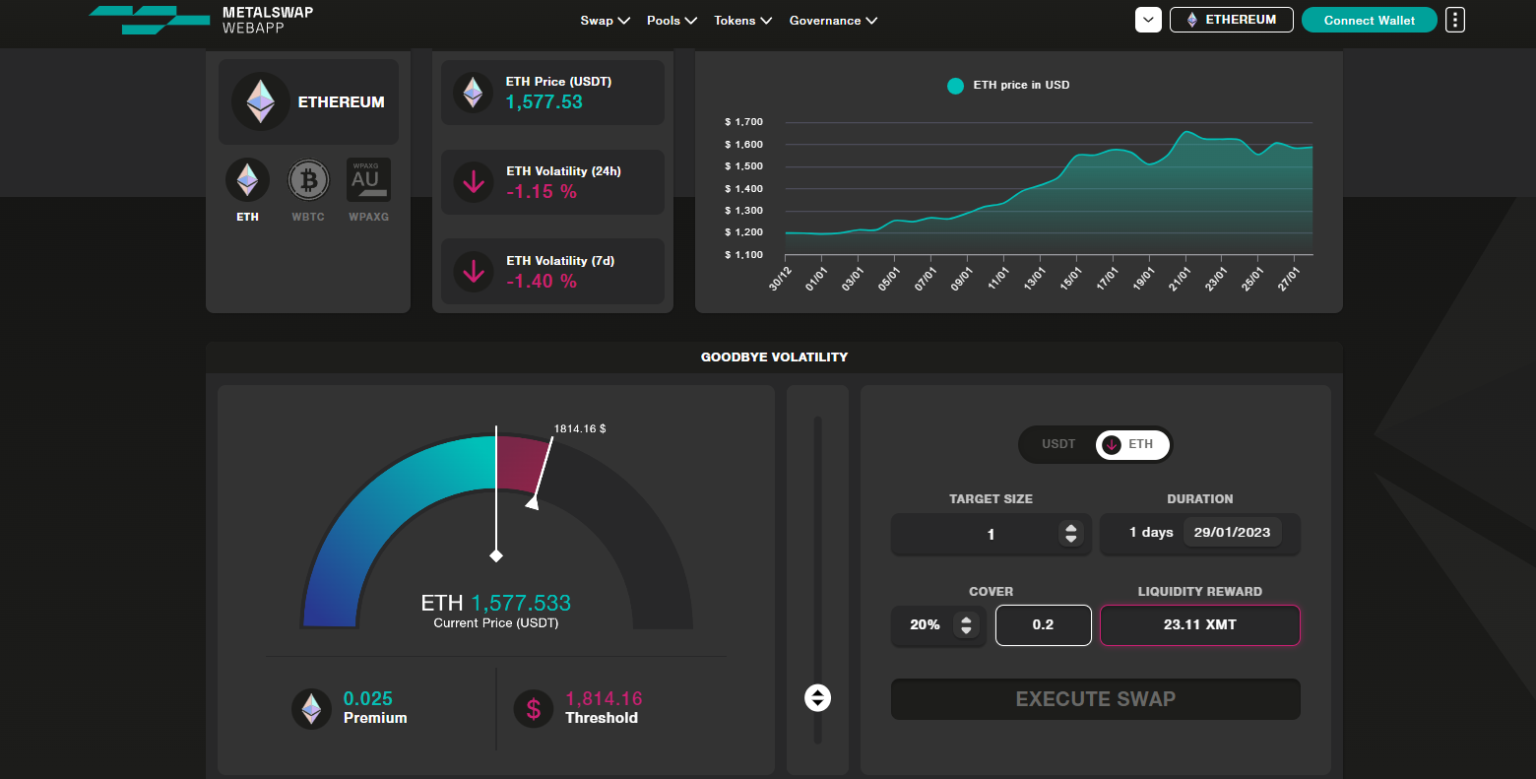Click the GOODBYE VOLATILITY heading
Screen dimensions: 1536x779
tap(774, 357)
